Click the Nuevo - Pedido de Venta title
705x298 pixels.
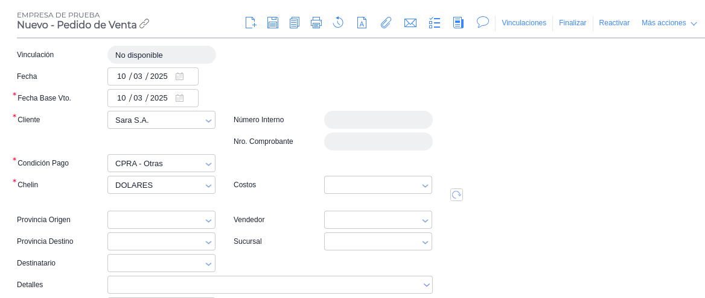77,25
